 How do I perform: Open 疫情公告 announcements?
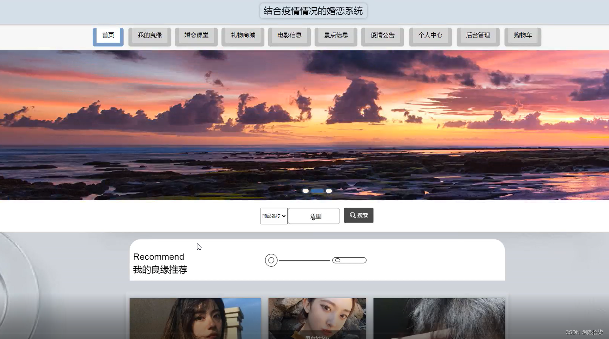[382, 36]
